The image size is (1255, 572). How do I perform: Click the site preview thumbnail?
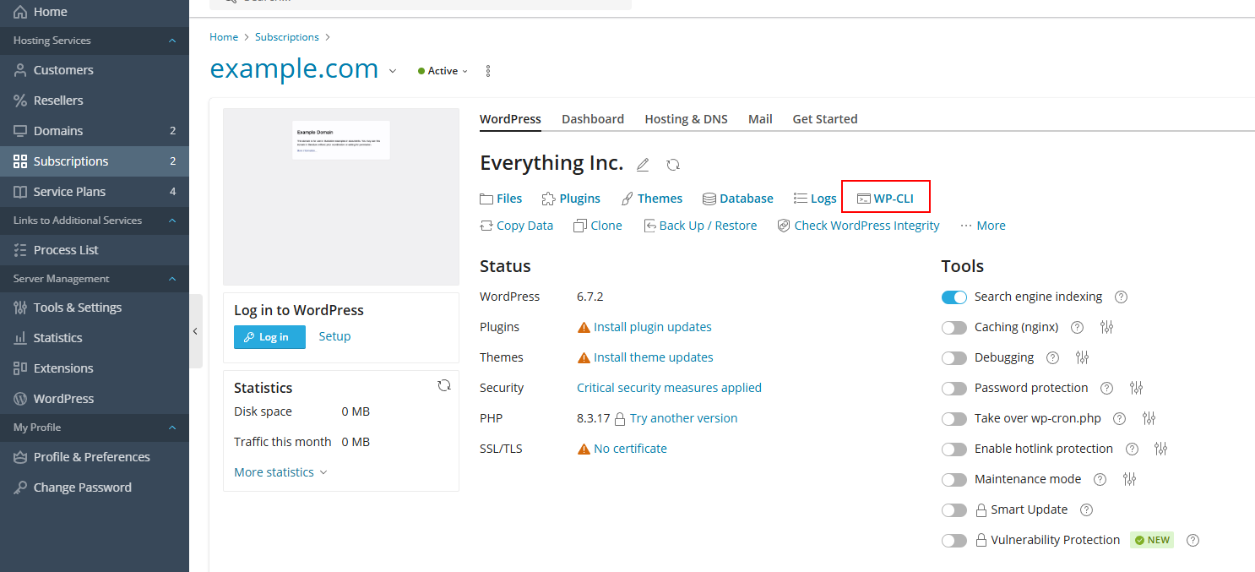coord(341,197)
